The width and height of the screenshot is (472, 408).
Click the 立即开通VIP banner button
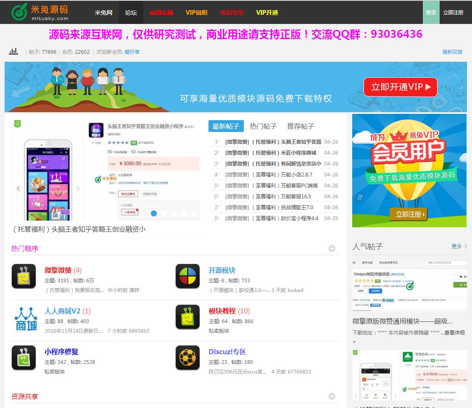pos(401,87)
